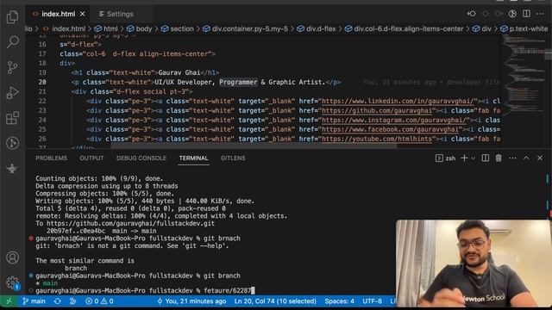Viewport: 552px width, 310px height.
Task: Open the Extensions view
Action: (x=12, y=118)
